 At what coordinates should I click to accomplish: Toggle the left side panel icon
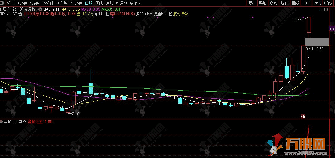pos(2,3)
